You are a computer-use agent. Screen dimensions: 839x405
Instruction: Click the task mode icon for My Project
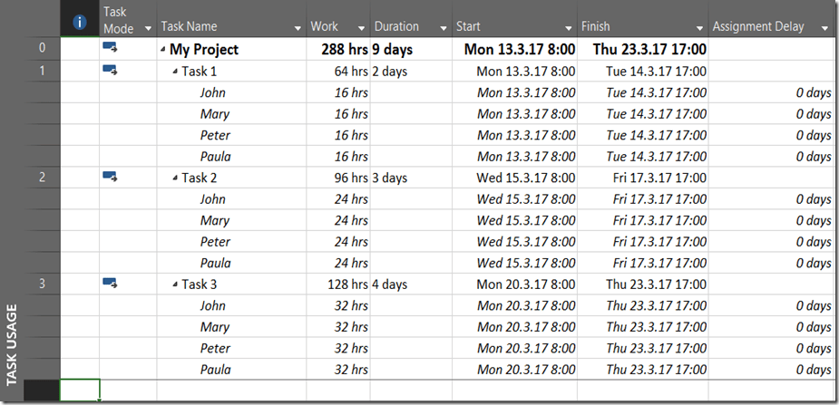click(111, 49)
